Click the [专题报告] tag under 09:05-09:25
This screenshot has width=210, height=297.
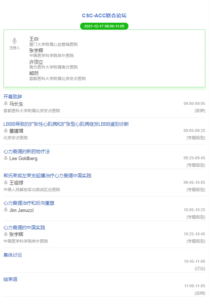(x=196, y=138)
